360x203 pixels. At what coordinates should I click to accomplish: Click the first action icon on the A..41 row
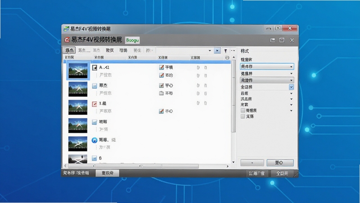(198, 67)
